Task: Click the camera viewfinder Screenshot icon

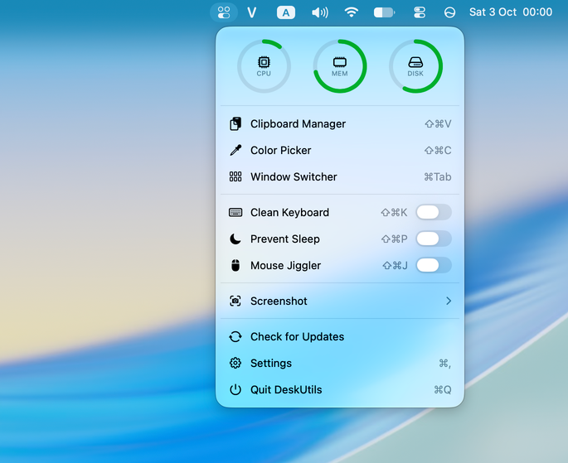Action: point(235,301)
